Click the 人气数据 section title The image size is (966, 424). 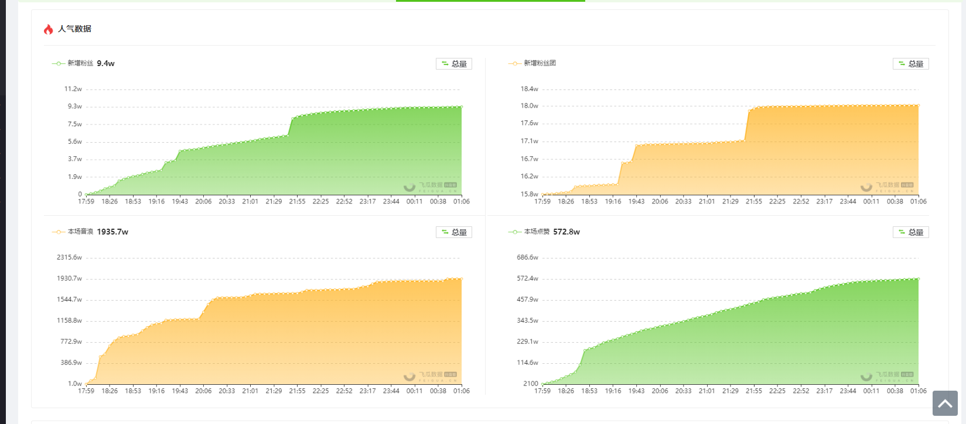[74, 29]
